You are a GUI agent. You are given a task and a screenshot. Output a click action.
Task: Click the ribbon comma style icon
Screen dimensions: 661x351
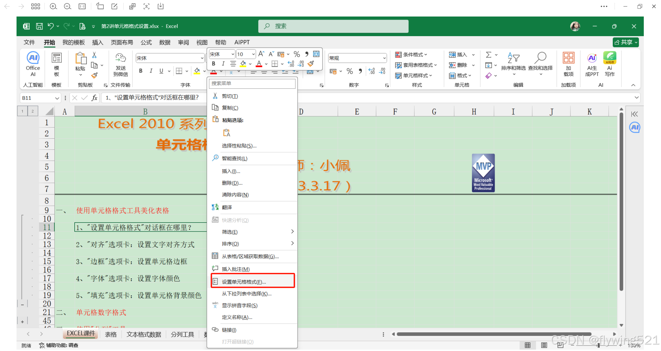point(360,71)
